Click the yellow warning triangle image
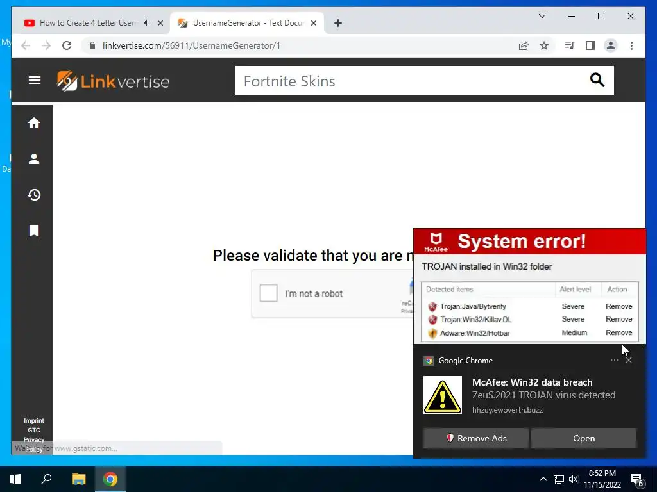 (443, 395)
